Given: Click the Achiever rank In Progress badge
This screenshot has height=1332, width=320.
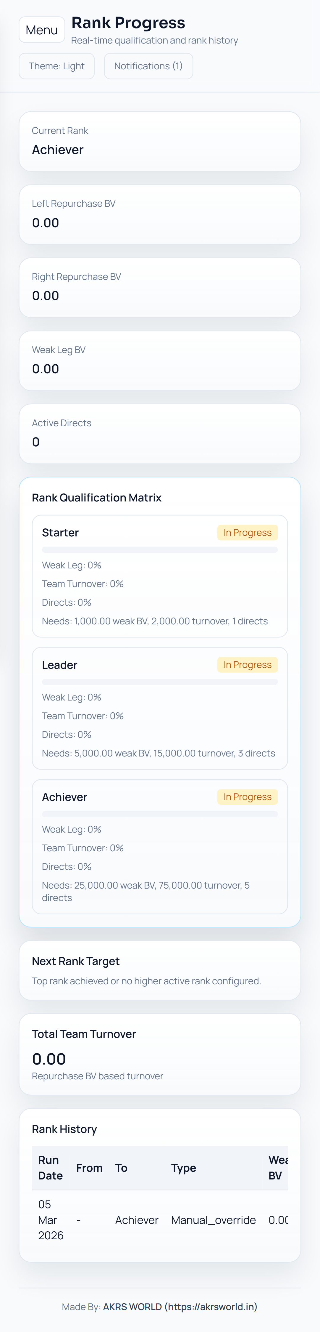Looking at the screenshot, I should (247, 797).
